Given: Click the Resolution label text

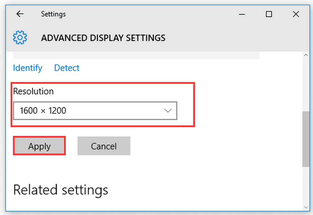Looking at the screenshot, I should pyautogui.click(x=33, y=91).
